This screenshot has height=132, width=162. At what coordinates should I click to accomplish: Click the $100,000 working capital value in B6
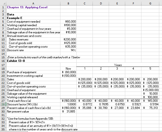[x=68, y=25]
